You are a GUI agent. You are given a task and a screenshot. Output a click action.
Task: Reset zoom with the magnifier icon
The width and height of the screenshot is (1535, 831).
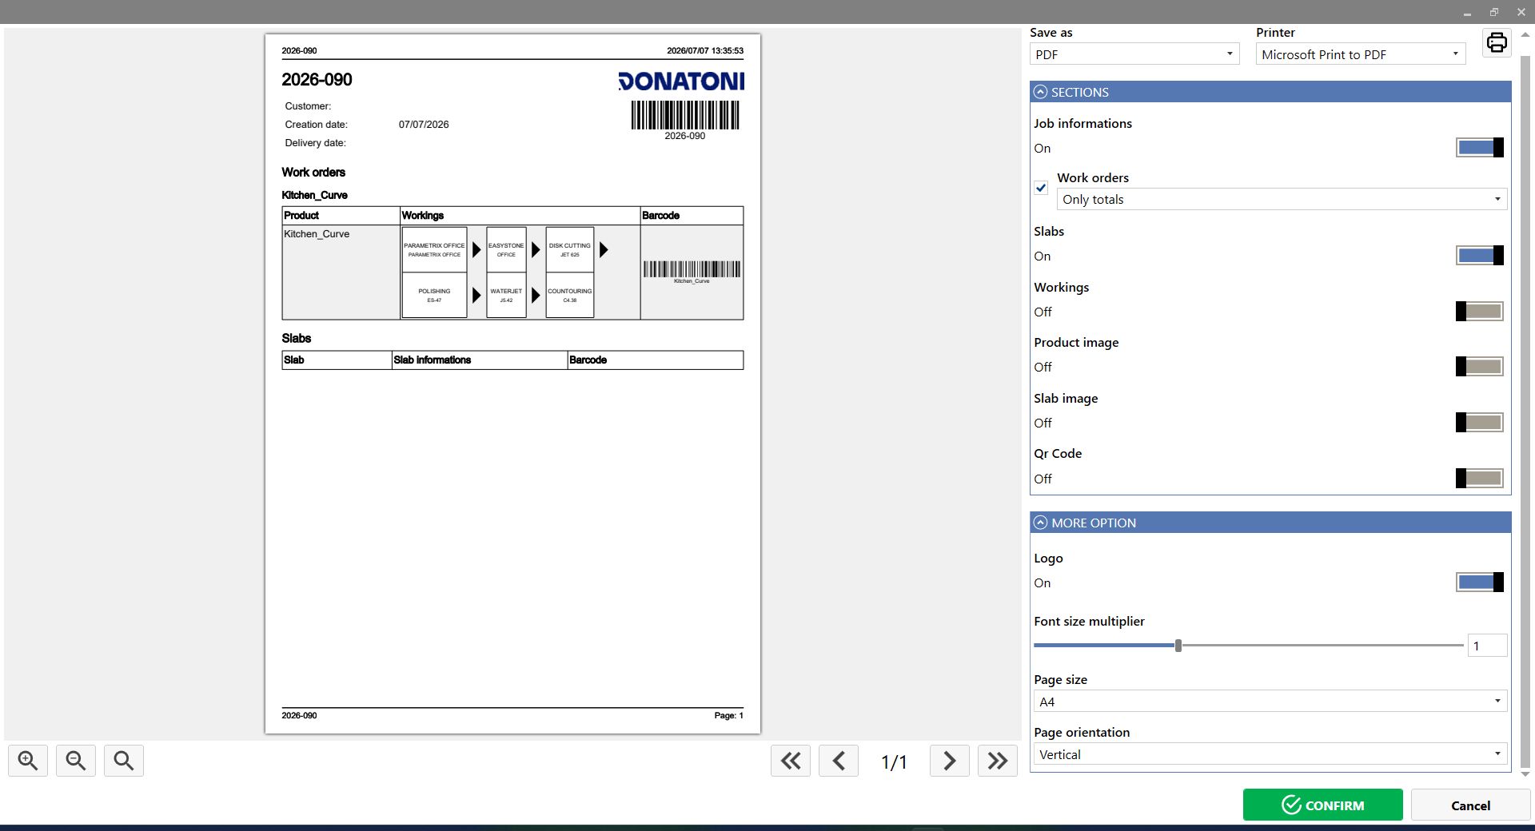pos(124,761)
